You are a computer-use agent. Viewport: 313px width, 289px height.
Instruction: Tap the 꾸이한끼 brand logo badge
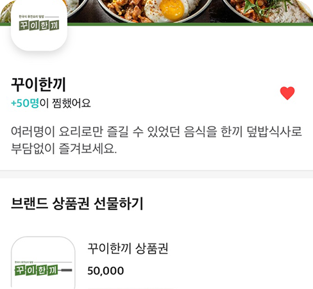coord(39,25)
